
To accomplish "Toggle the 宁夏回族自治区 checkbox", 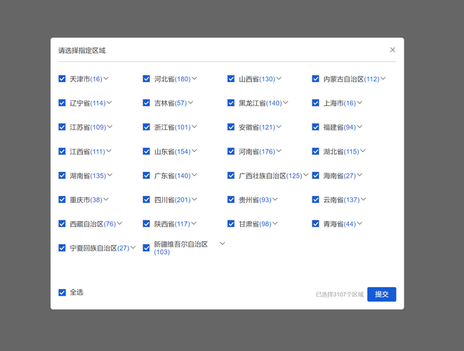I will click(62, 248).
